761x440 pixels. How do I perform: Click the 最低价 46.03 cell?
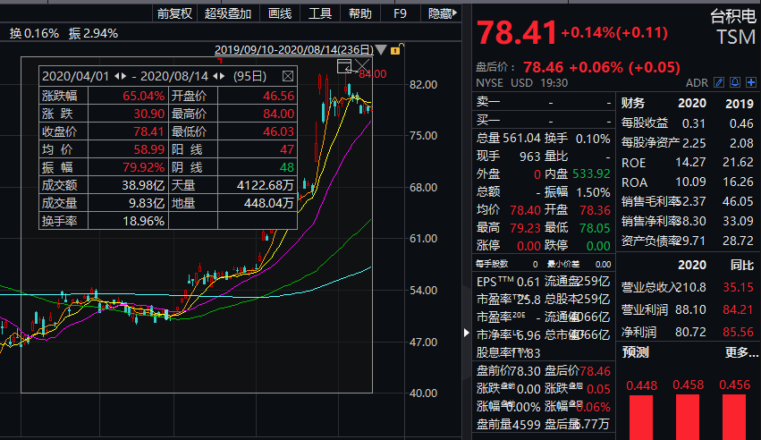pos(233,131)
